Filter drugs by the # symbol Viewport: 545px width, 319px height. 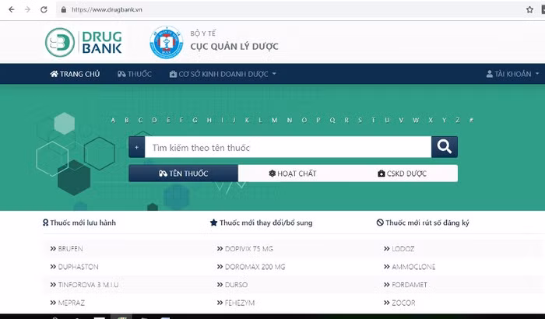point(471,121)
